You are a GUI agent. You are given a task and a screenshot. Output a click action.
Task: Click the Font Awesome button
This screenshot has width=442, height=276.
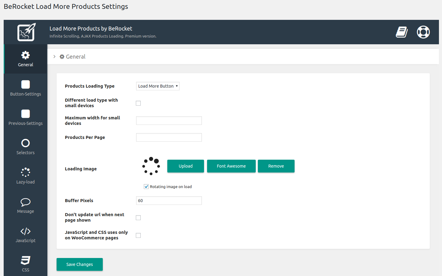[x=231, y=166]
